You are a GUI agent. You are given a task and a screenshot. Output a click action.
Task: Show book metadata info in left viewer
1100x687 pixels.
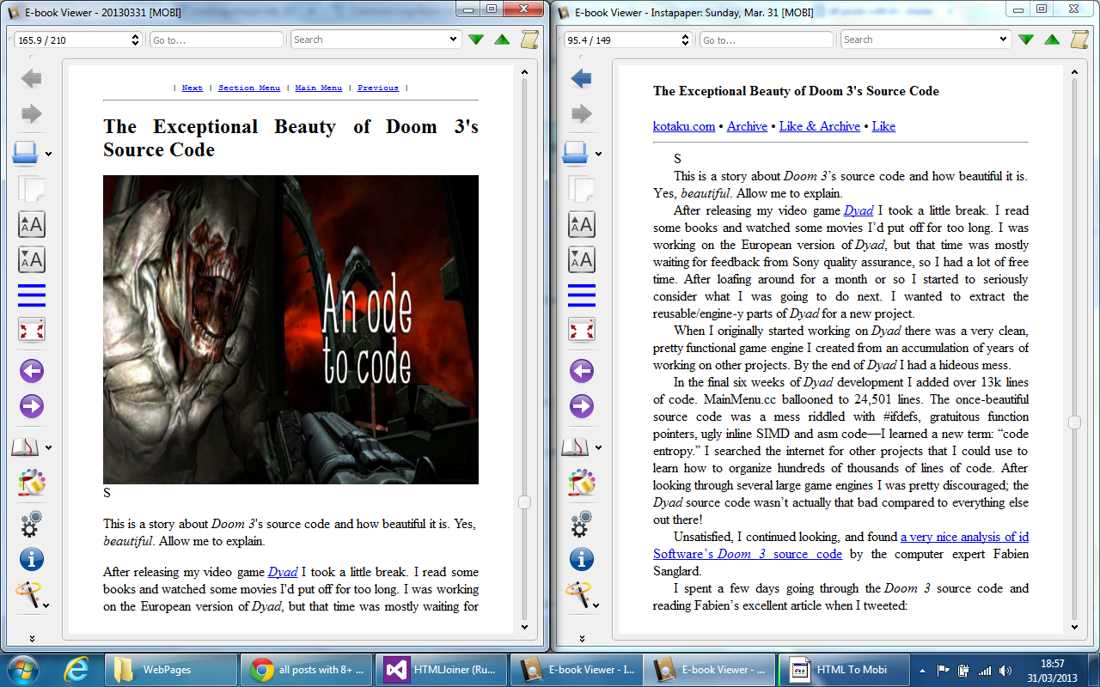tap(32, 560)
